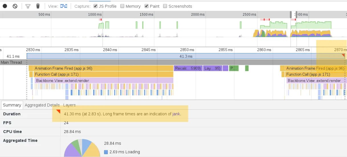Select the Summary tab
Viewport: 347px width, 157px height.
click(x=12, y=105)
